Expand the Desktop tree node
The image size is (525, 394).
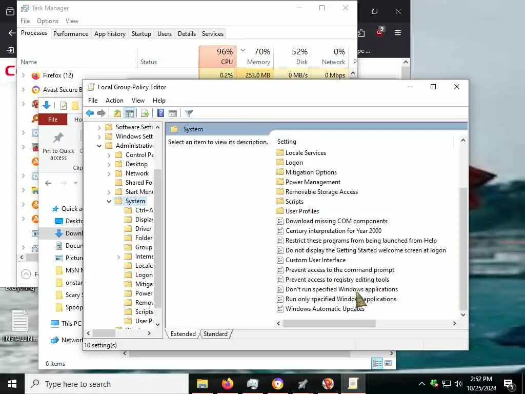tap(109, 165)
